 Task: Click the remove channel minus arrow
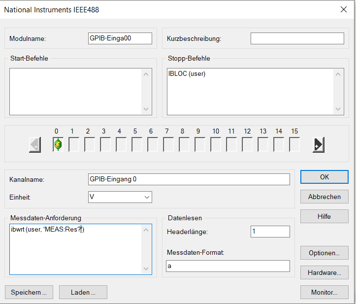tap(35, 145)
